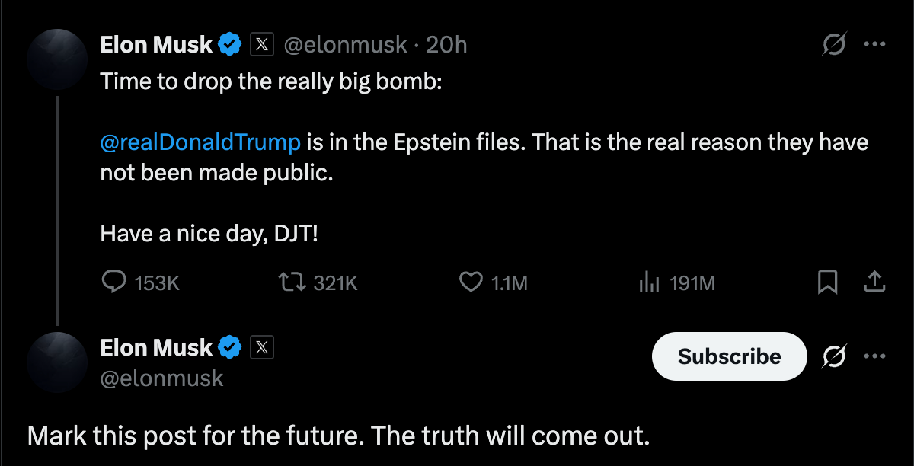914x466 pixels.
Task: Click the X affiliation badge on top post
Action: click(x=262, y=46)
